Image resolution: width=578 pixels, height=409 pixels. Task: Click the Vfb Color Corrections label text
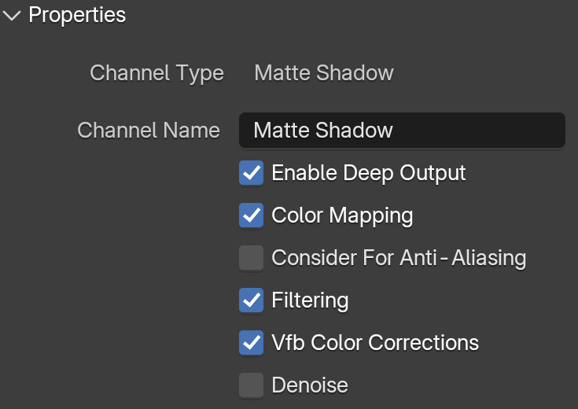pos(375,343)
